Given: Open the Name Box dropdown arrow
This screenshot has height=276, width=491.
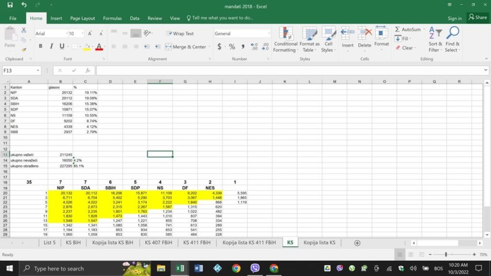Looking at the screenshot, I should (38, 71).
